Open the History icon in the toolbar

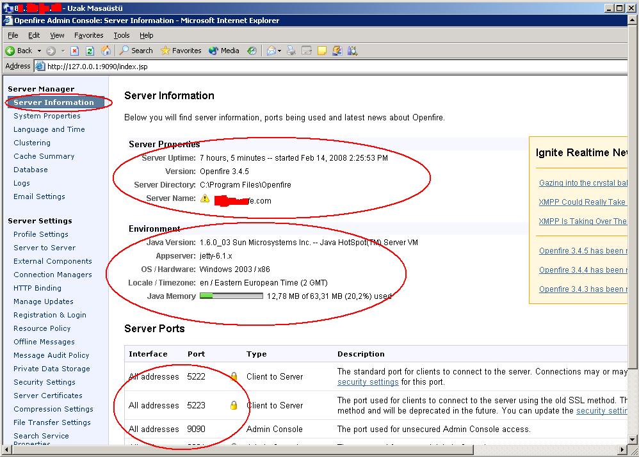[252, 51]
